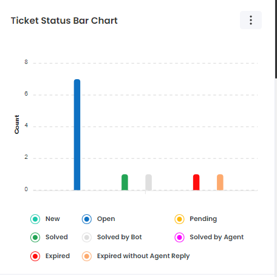Viewport: 277px width, 277px height.
Task: Click the Ticket Status Bar Chart title
Action: click(64, 21)
